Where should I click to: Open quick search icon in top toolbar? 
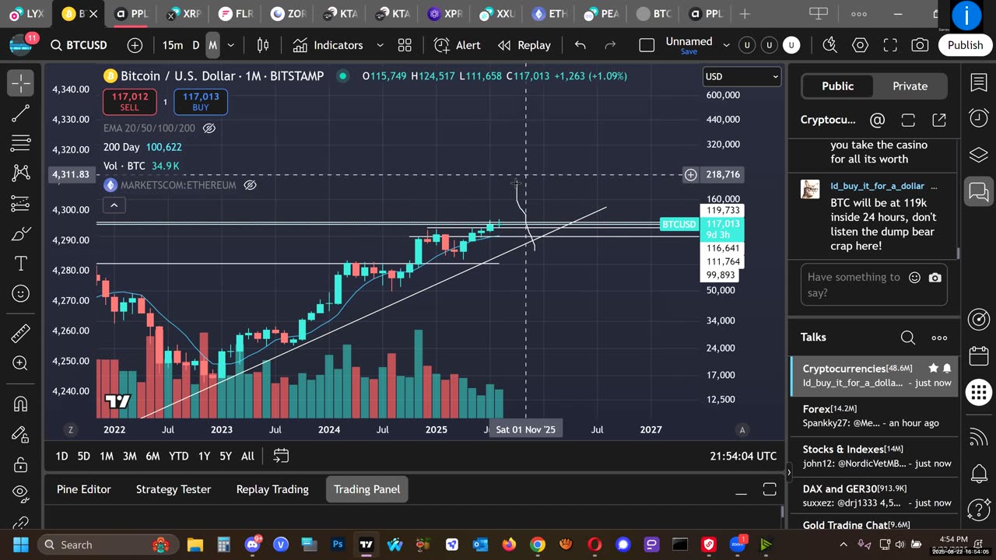point(829,45)
